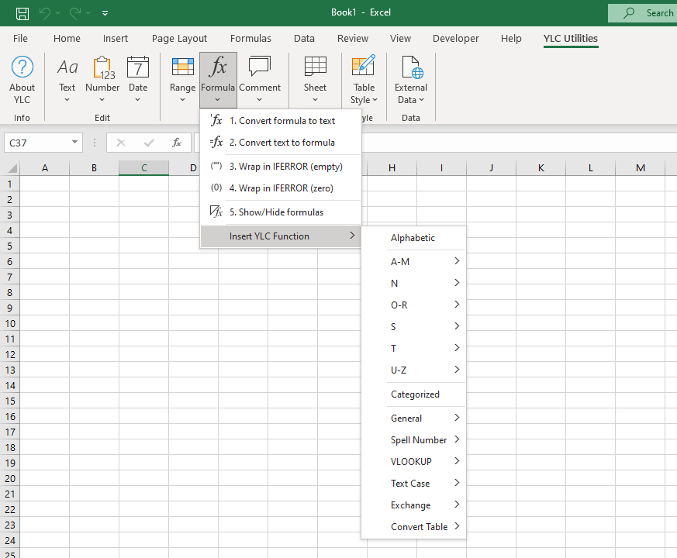Open the Range tools icon
This screenshot has height=558, width=677.
(182, 68)
